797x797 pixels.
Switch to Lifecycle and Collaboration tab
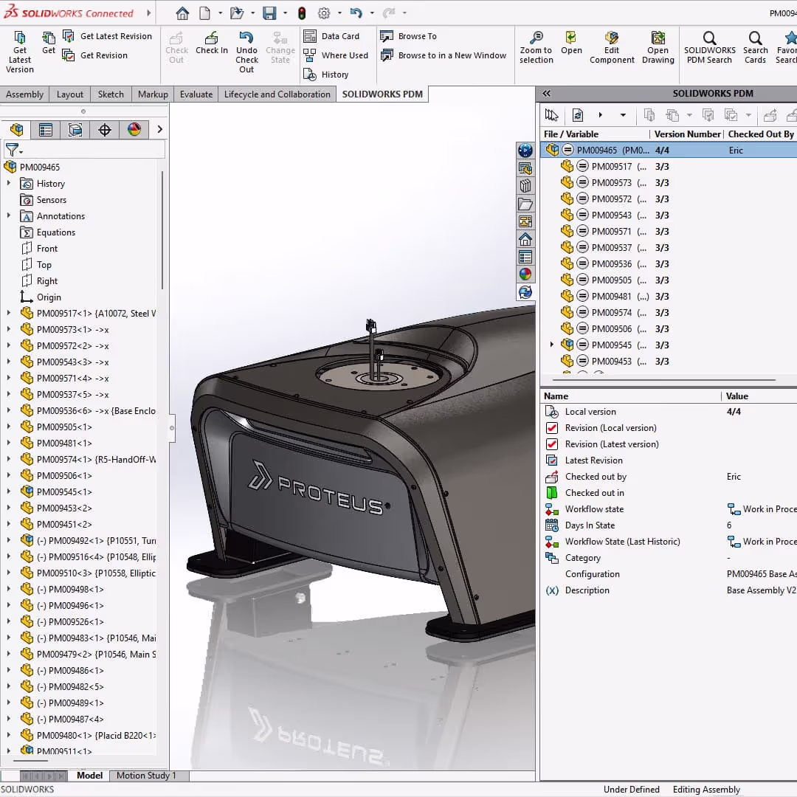tap(277, 94)
